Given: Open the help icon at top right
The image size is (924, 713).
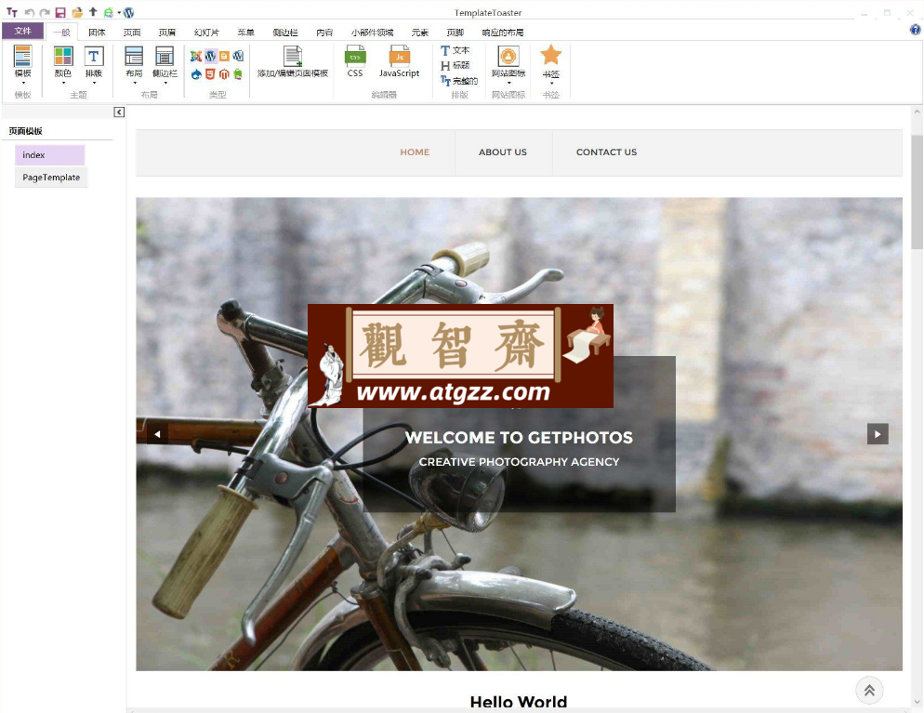Looking at the screenshot, I should tap(915, 30).
